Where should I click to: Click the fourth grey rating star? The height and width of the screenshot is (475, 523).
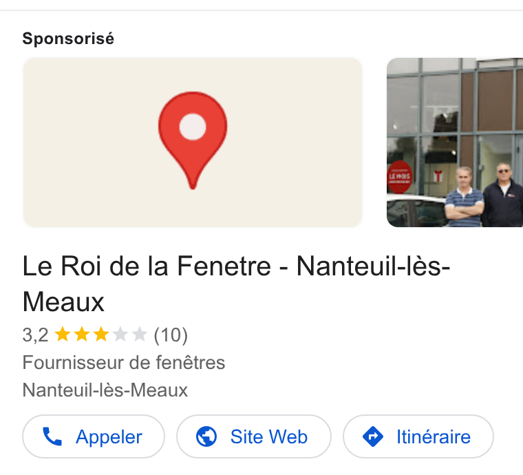(120, 335)
